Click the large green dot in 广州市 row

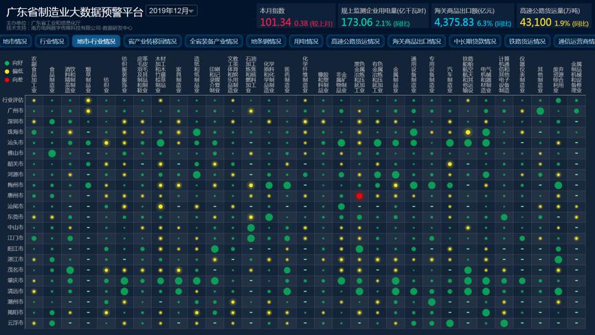point(540,111)
